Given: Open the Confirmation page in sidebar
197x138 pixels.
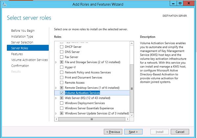Looking at the screenshot, I should [x=20, y=66].
